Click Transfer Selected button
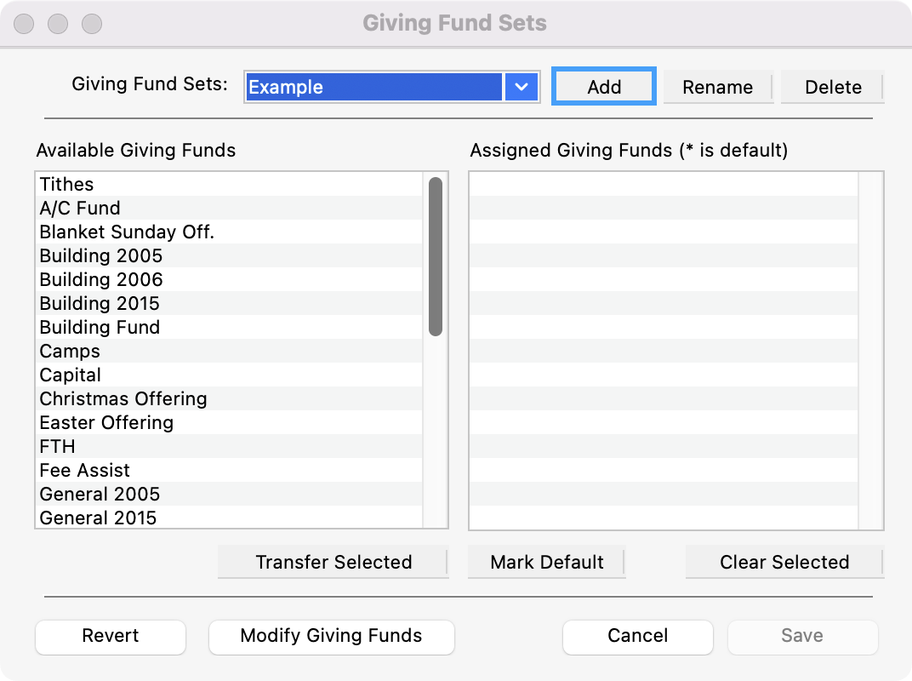The width and height of the screenshot is (912, 681). (x=333, y=562)
